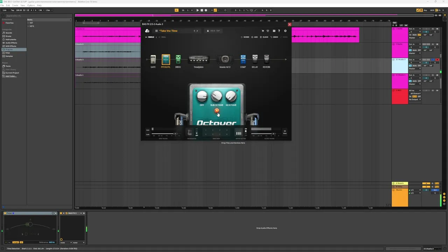Viewport: 448px width, 252px height.
Task: Open the BIAS FX store cart icon
Action: (x=263, y=31)
